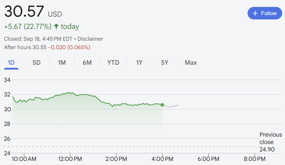Image resolution: width=285 pixels, height=165 pixels.
Task: Click the +5.67 (22.77%) change text
Action: point(28,26)
